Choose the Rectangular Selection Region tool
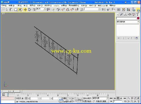 point(16,10)
